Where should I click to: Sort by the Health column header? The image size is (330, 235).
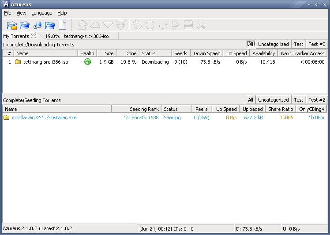coord(87,53)
